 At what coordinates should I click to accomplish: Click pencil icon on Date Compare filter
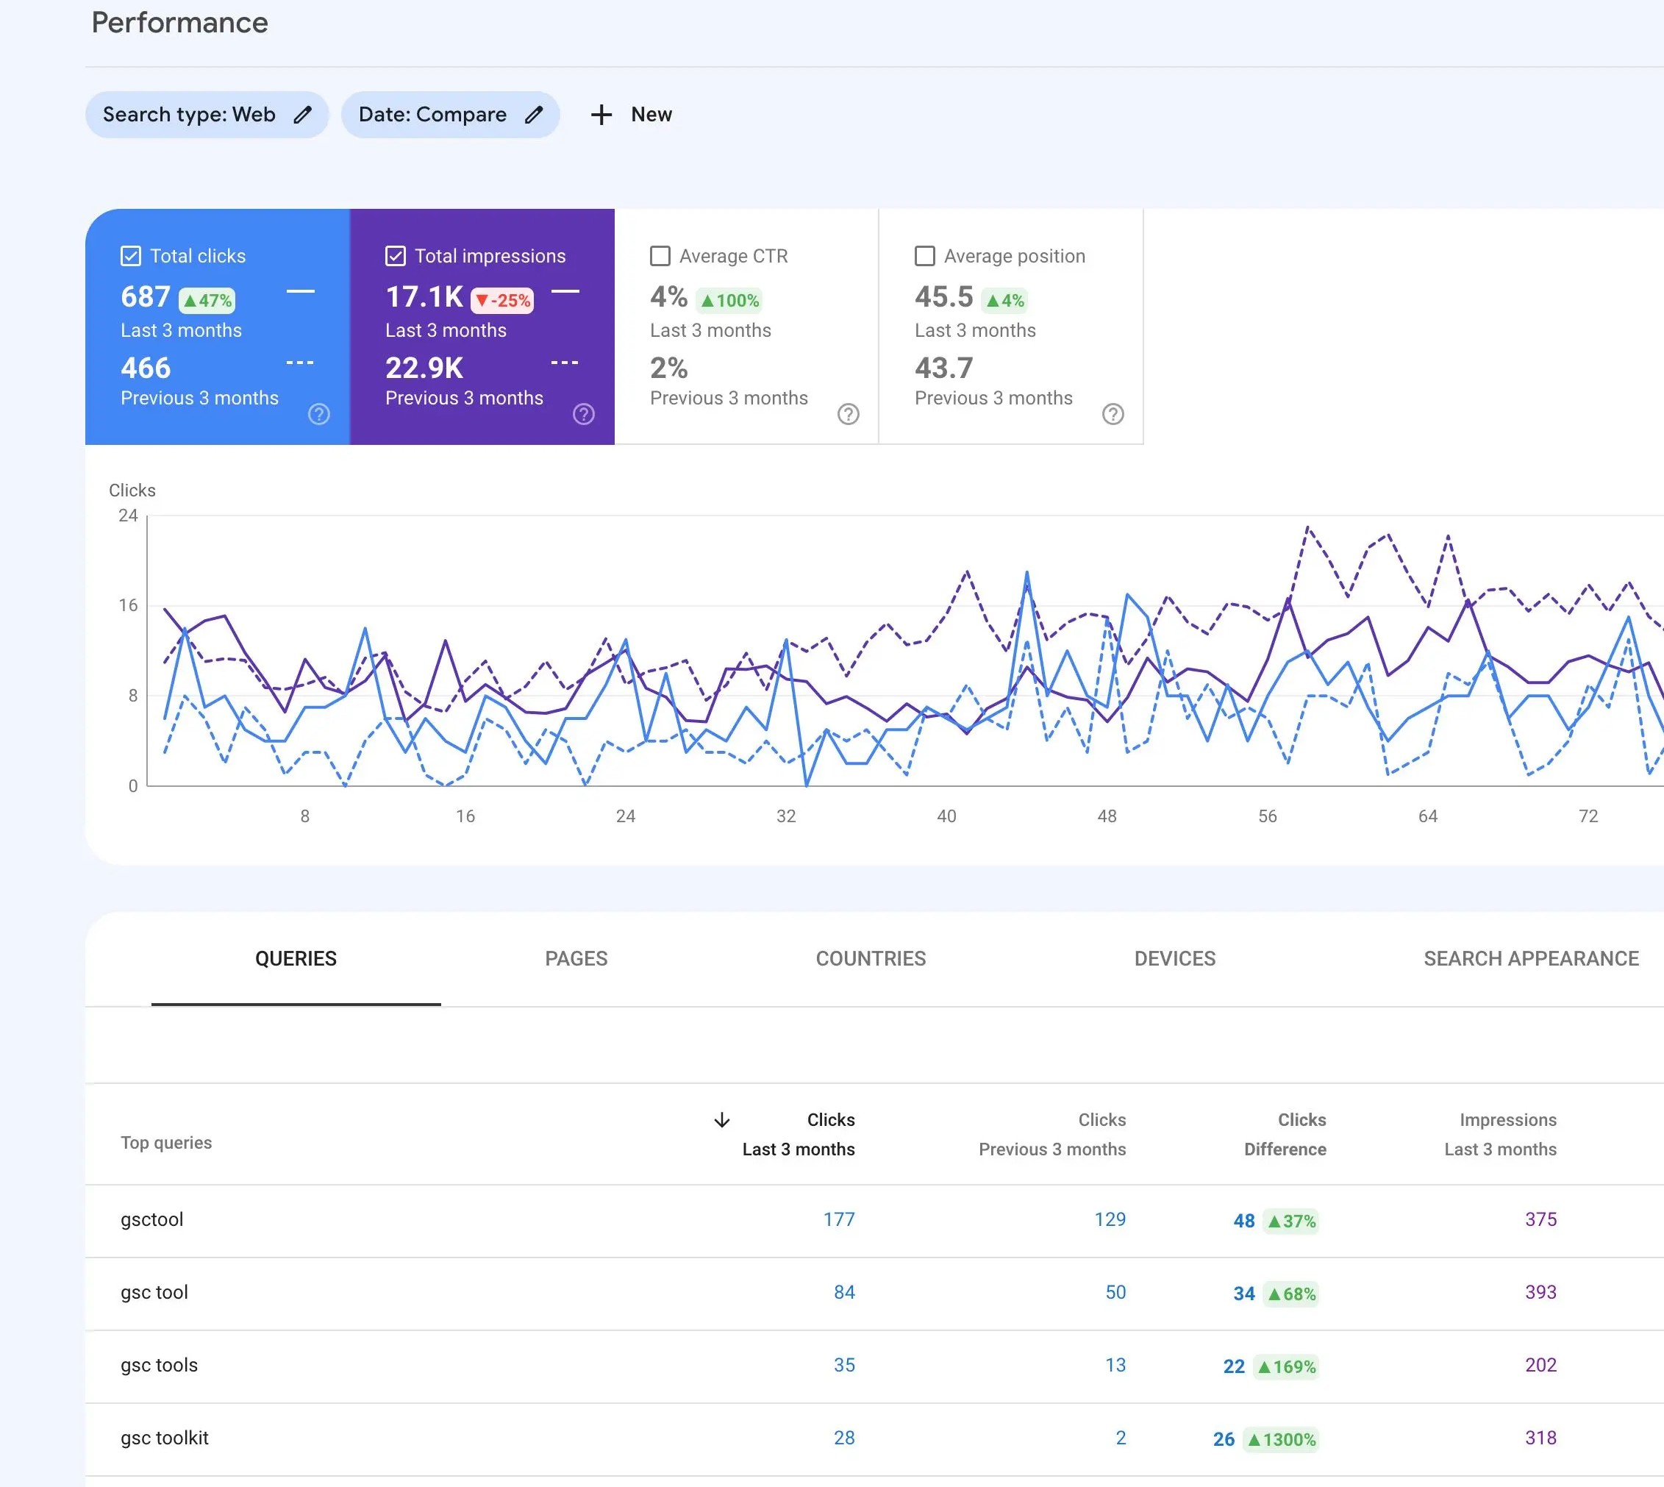tap(533, 115)
